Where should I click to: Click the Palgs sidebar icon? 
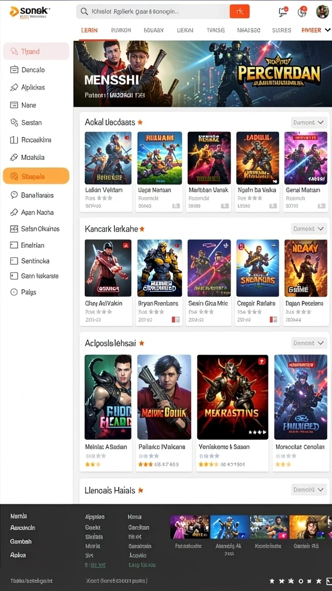pyautogui.click(x=14, y=292)
